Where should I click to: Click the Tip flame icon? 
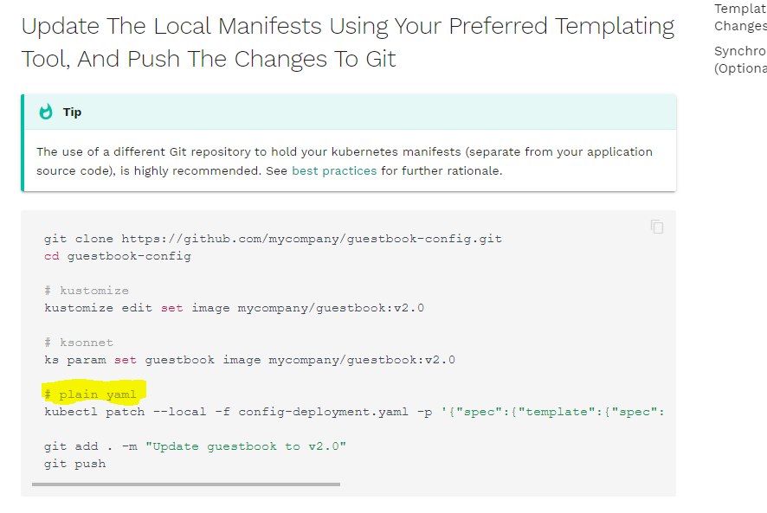46,112
